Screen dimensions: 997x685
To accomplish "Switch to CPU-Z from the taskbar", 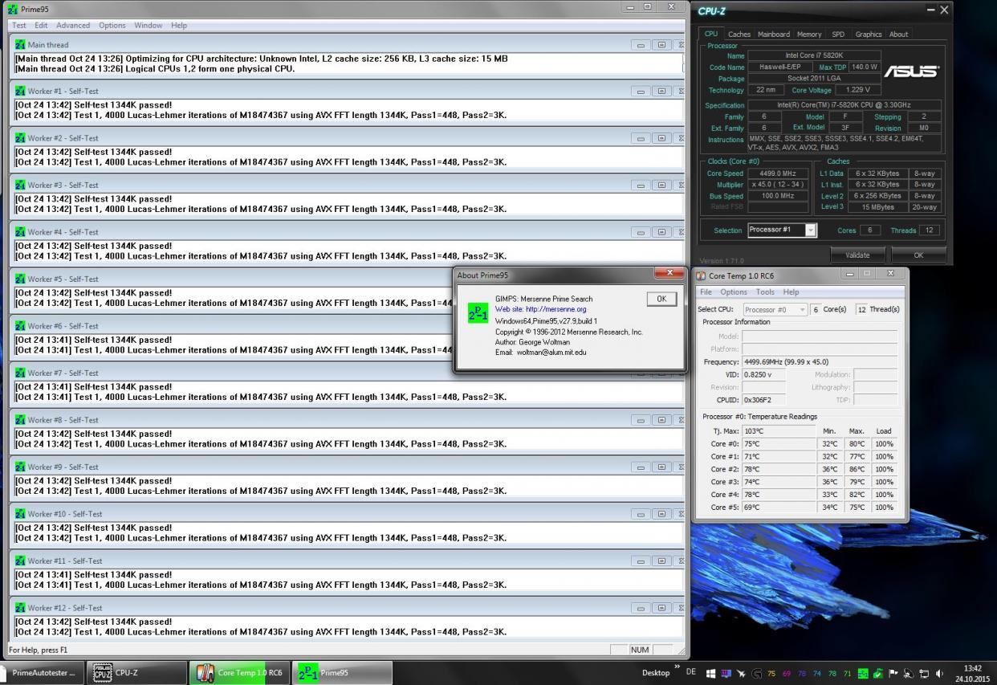I will [138, 673].
